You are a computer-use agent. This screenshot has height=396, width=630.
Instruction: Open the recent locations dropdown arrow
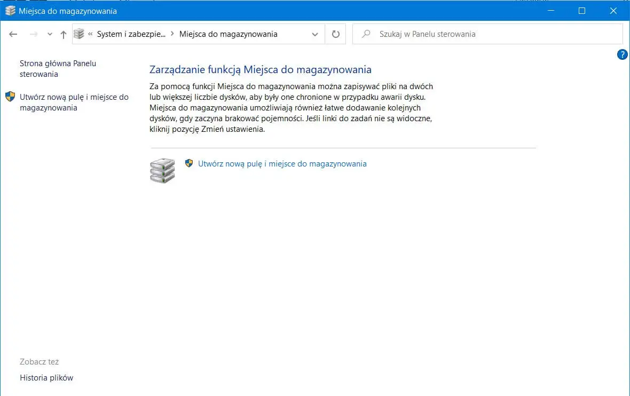(50, 34)
